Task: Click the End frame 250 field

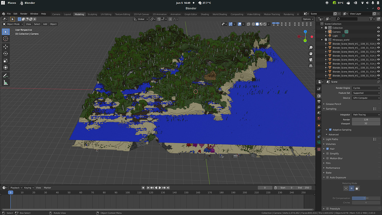Action: coord(304,188)
